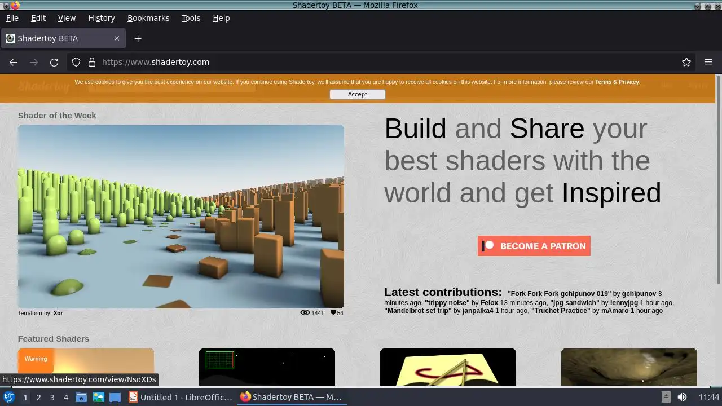Screen dimensions: 722x406
Task: Open the "Mandelbrot set trip" shader
Action: [x=418, y=311]
